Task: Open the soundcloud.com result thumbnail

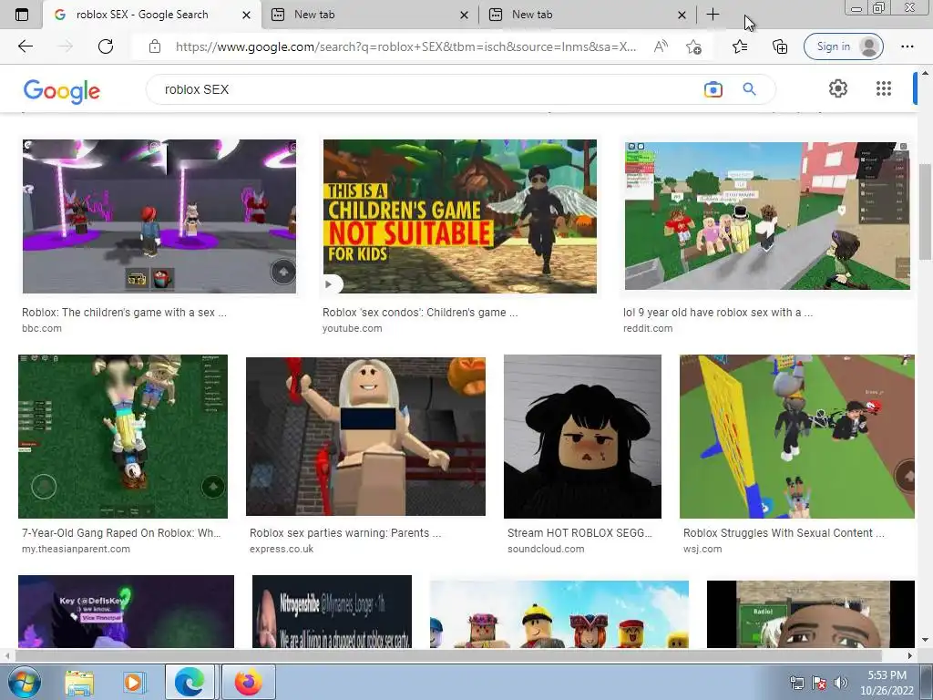Action: click(582, 437)
